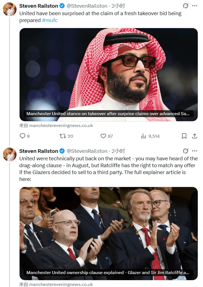Click the Steven Railston name on the first tweet
203x287 pixels.
(x=39, y=6)
